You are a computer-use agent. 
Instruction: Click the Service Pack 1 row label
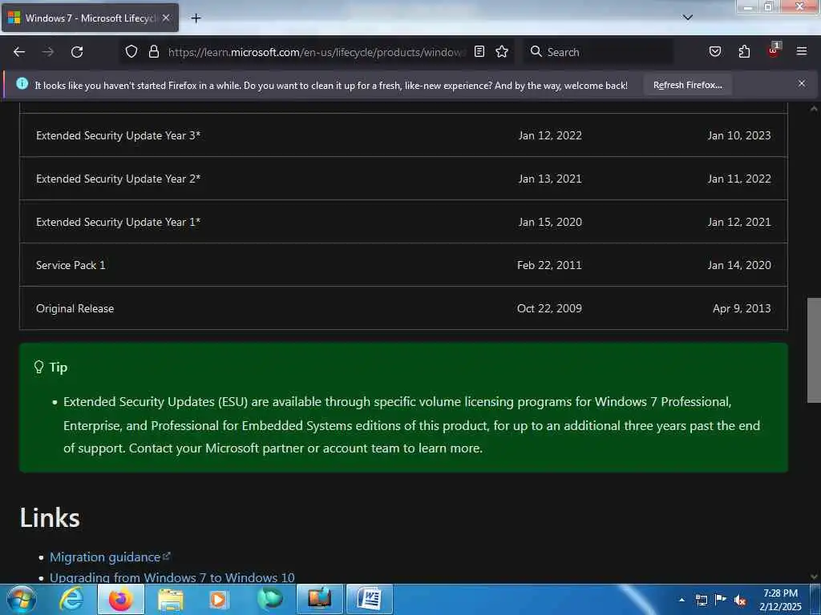[71, 265]
